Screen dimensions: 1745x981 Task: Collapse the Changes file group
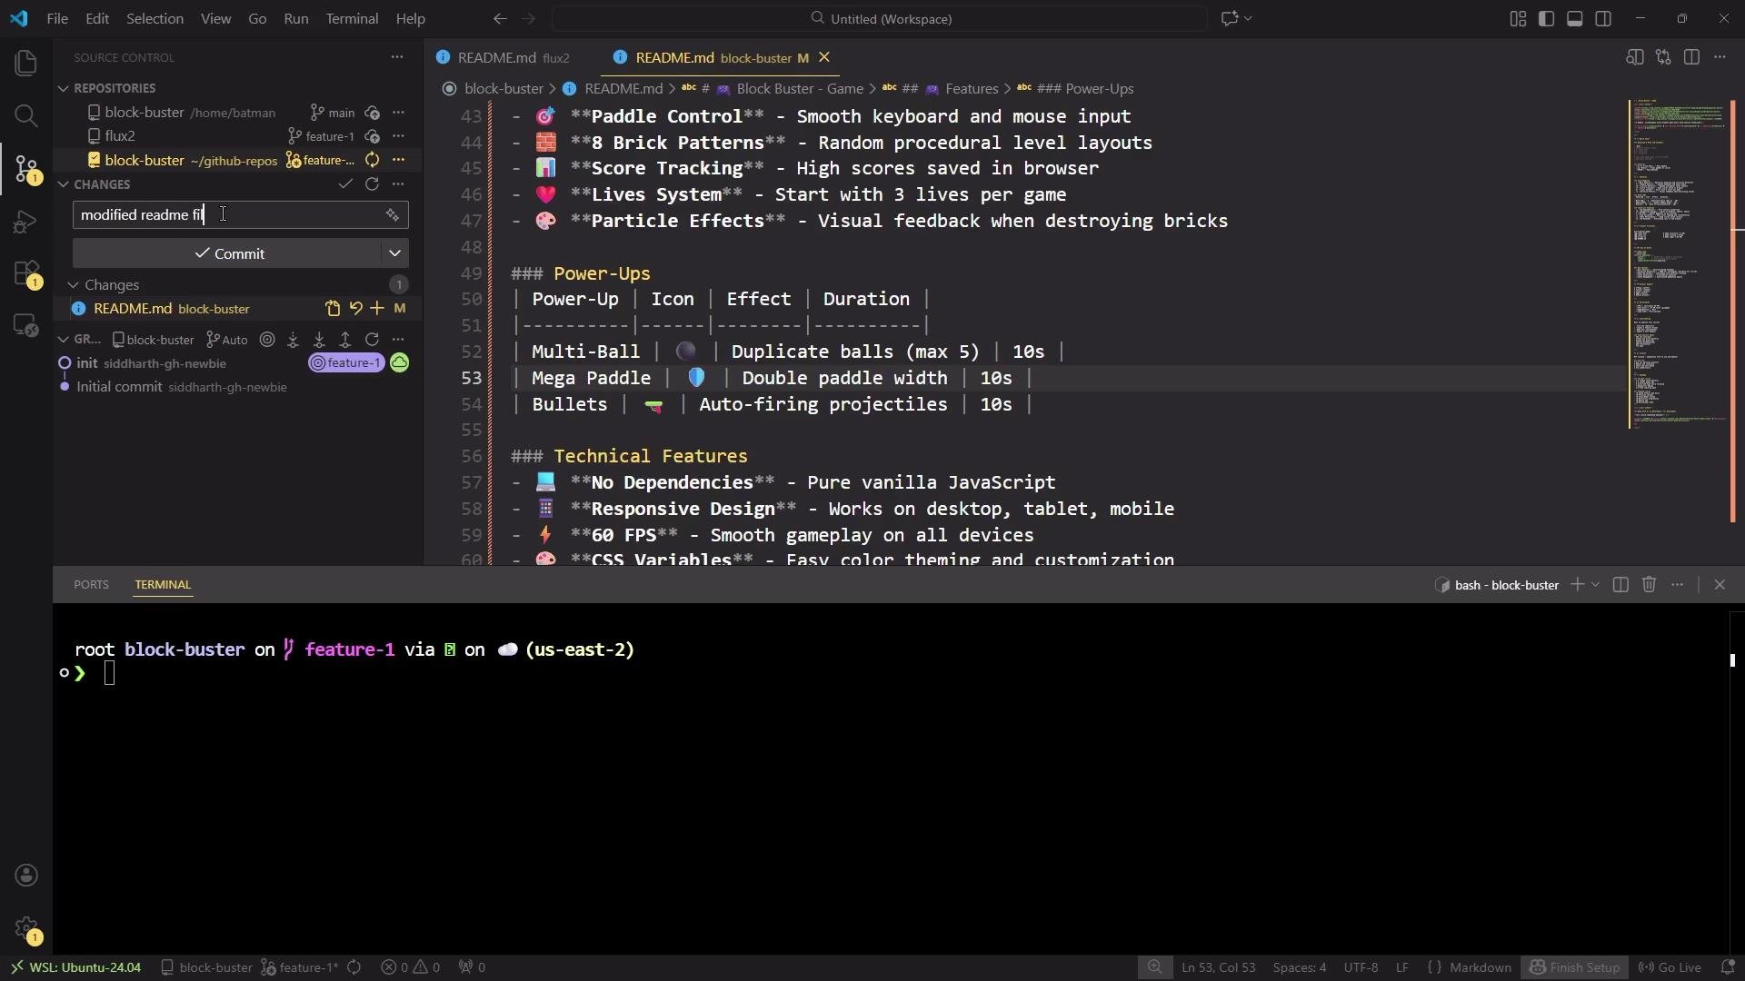[73, 285]
